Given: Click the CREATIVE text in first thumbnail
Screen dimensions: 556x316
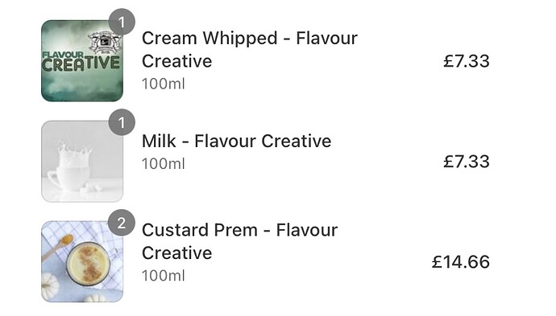Looking at the screenshot, I should (x=81, y=64).
